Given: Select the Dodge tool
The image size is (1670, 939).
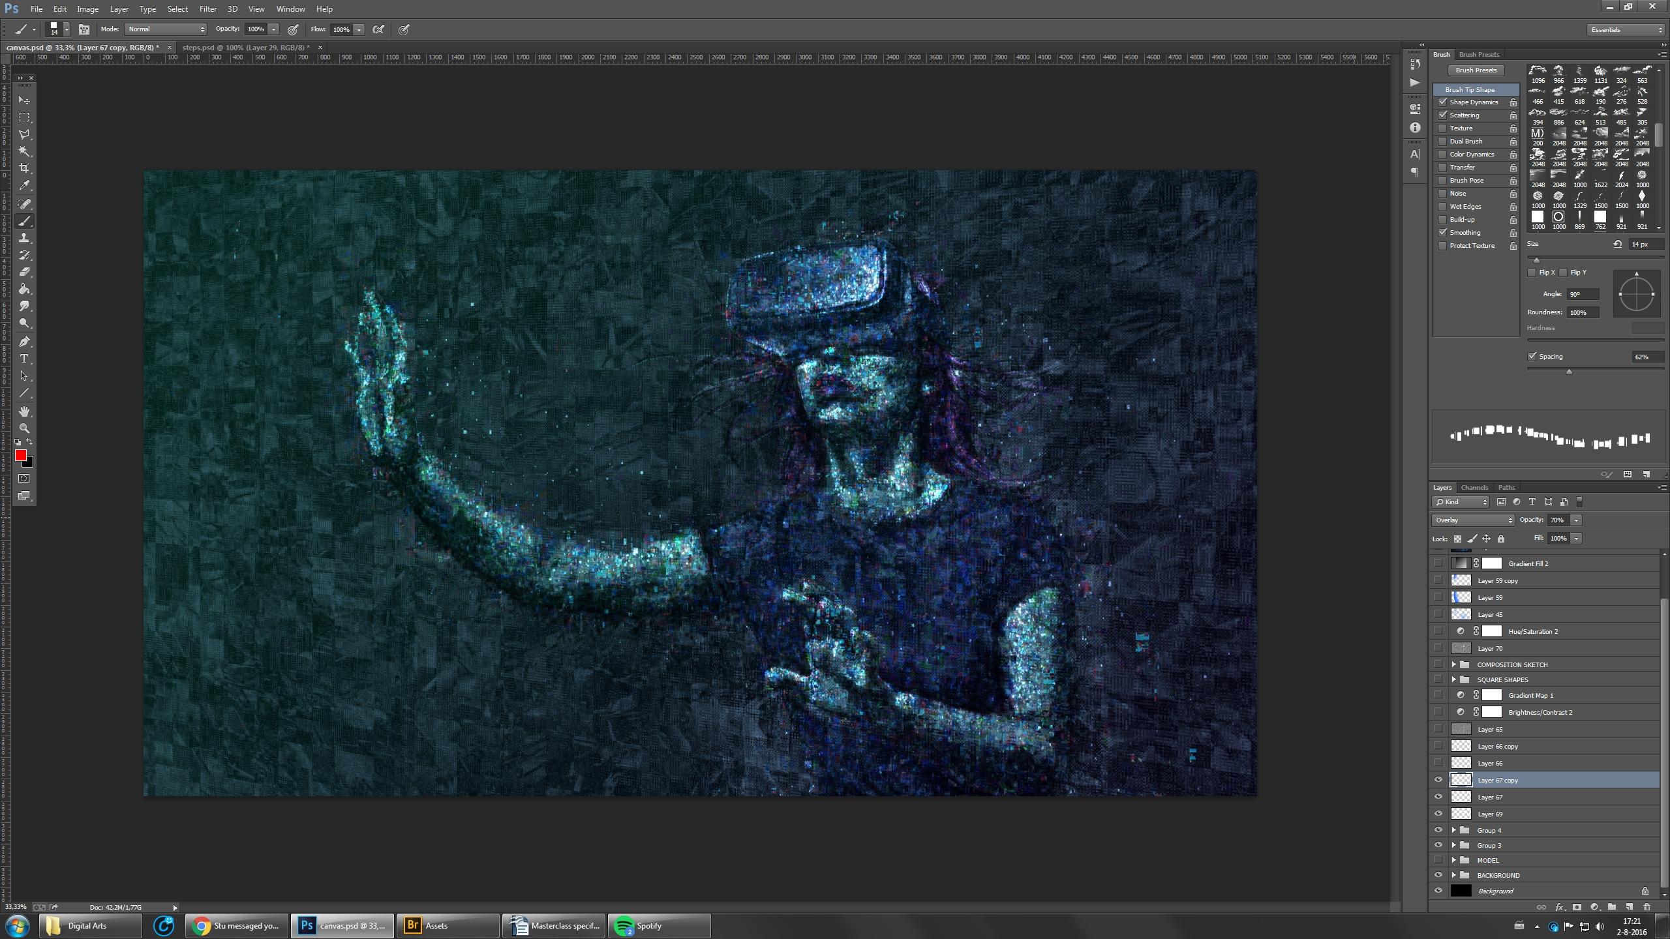Looking at the screenshot, I should 24,323.
